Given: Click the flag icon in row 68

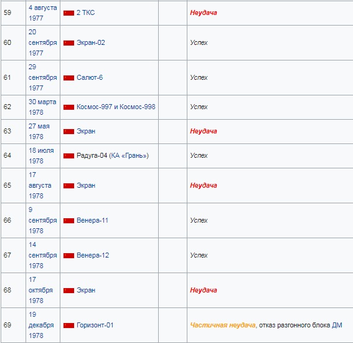Looking at the screenshot, I should 68,291.
